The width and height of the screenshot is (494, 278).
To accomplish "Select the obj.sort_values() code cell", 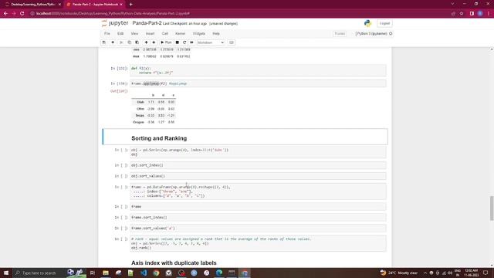I will (258, 176).
